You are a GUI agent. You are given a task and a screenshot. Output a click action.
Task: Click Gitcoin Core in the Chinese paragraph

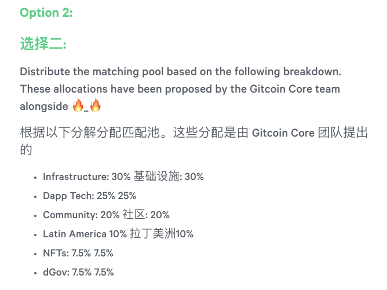click(x=283, y=133)
